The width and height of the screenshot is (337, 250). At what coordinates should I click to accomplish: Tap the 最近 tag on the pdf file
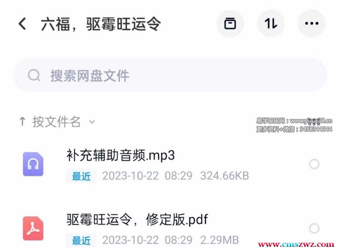pyautogui.click(x=81, y=240)
